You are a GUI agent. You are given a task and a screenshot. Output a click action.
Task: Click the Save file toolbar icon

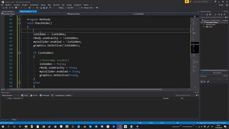point(44,8)
